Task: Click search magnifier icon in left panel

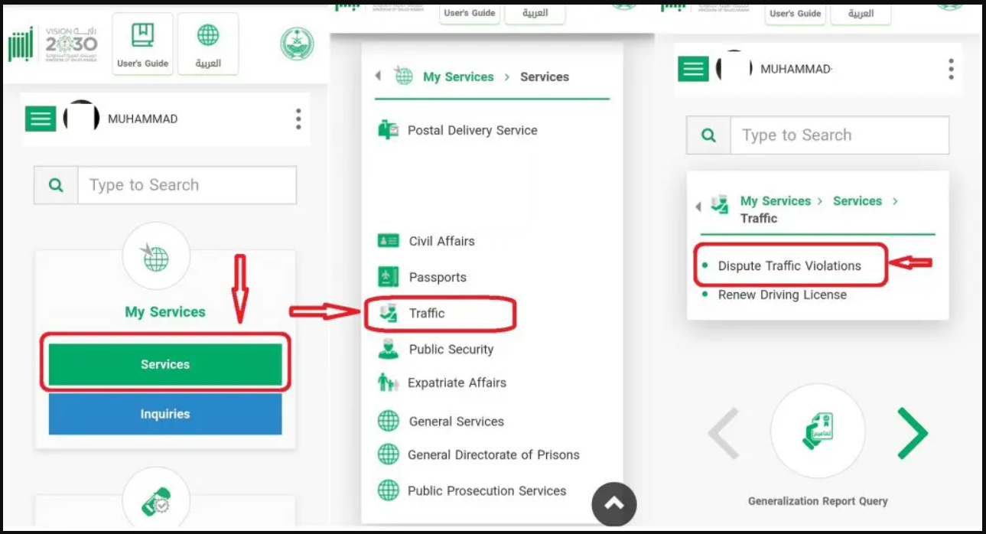Action: click(56, 185)
